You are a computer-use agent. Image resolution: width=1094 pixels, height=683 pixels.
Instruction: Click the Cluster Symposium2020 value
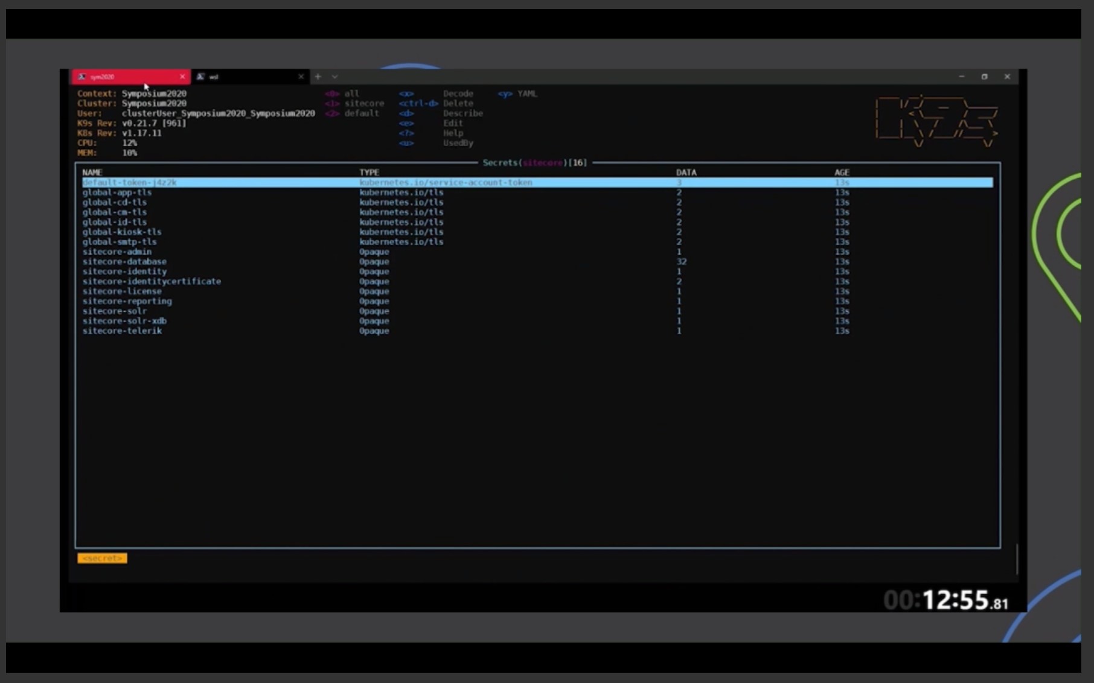pyautogui.click(x=154, y=103)
